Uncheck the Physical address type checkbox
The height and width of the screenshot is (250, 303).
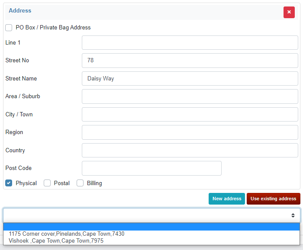tap(9, 183)
